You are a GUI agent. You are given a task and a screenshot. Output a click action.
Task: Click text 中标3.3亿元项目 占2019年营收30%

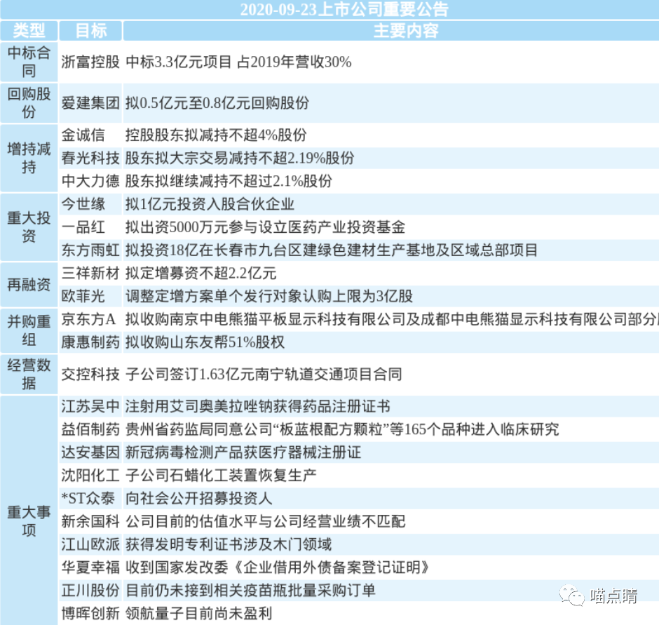[238, 62]
